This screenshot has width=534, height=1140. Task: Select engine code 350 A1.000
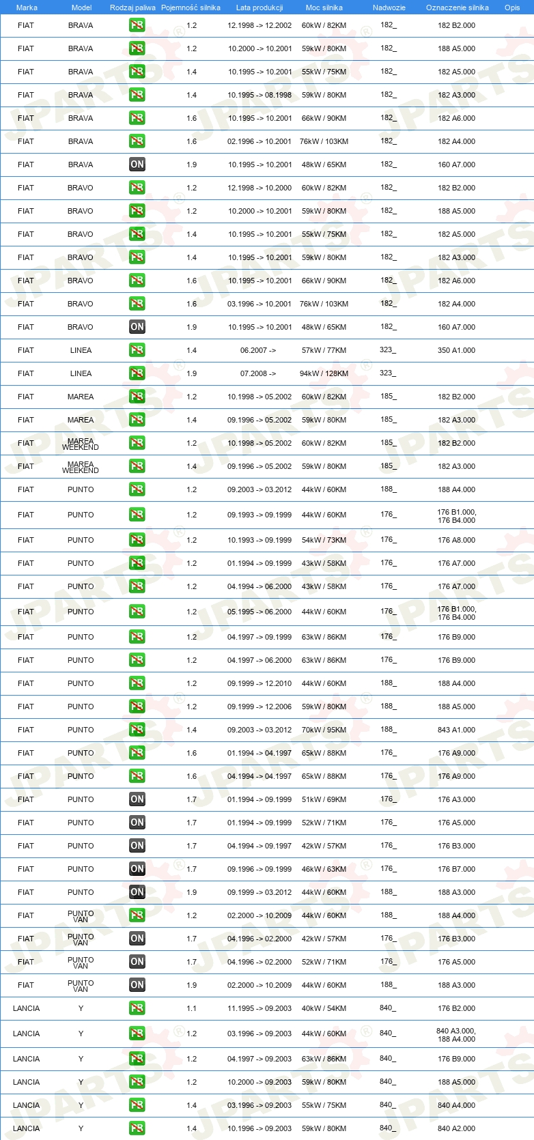coord(457,350)
